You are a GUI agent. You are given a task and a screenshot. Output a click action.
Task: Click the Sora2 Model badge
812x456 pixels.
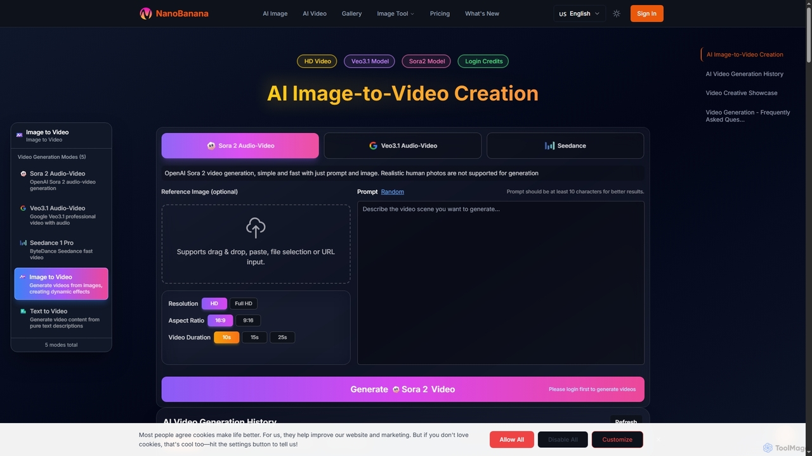coord(426,61)
